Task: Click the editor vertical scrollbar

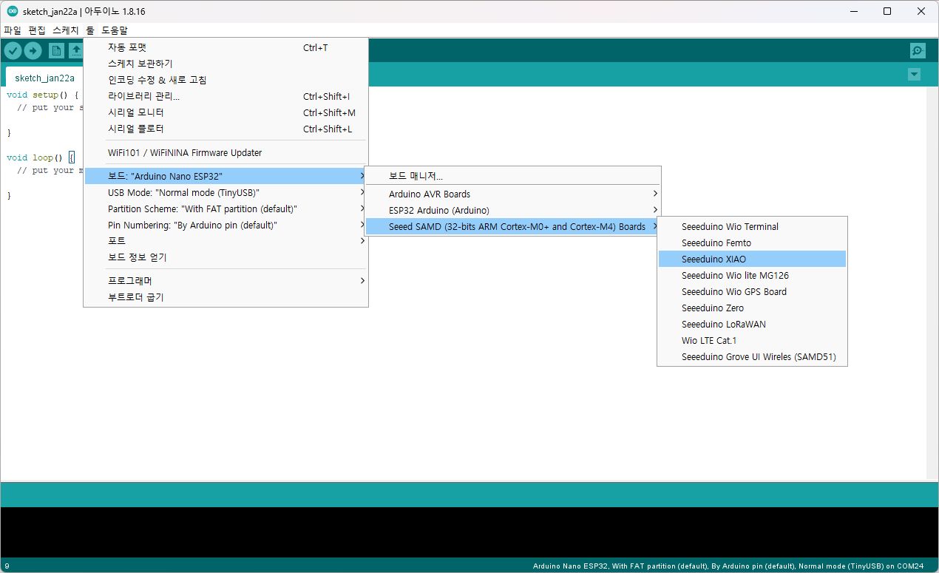Action: (x=932, y=283)
